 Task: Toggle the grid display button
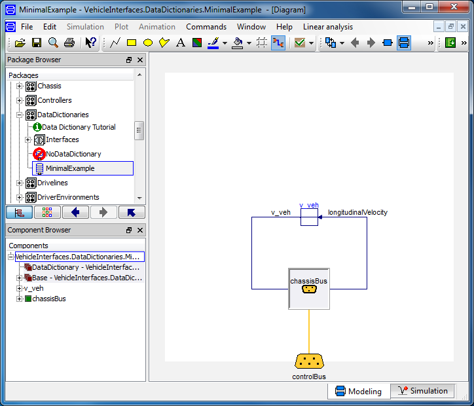(x=261, y=43)
